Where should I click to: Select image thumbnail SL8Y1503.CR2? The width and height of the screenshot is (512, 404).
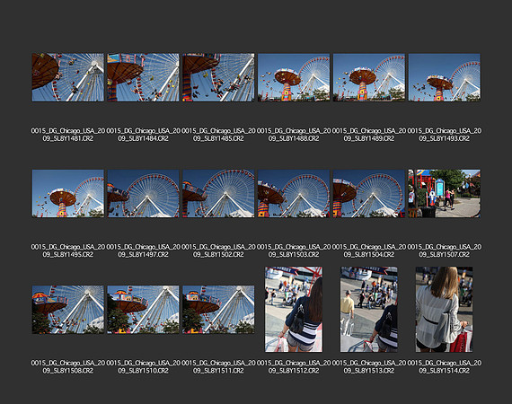tap(294, 194)
